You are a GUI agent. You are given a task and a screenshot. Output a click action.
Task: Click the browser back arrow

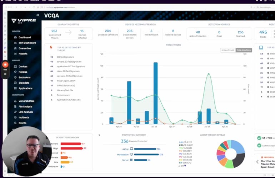[16, 7]
